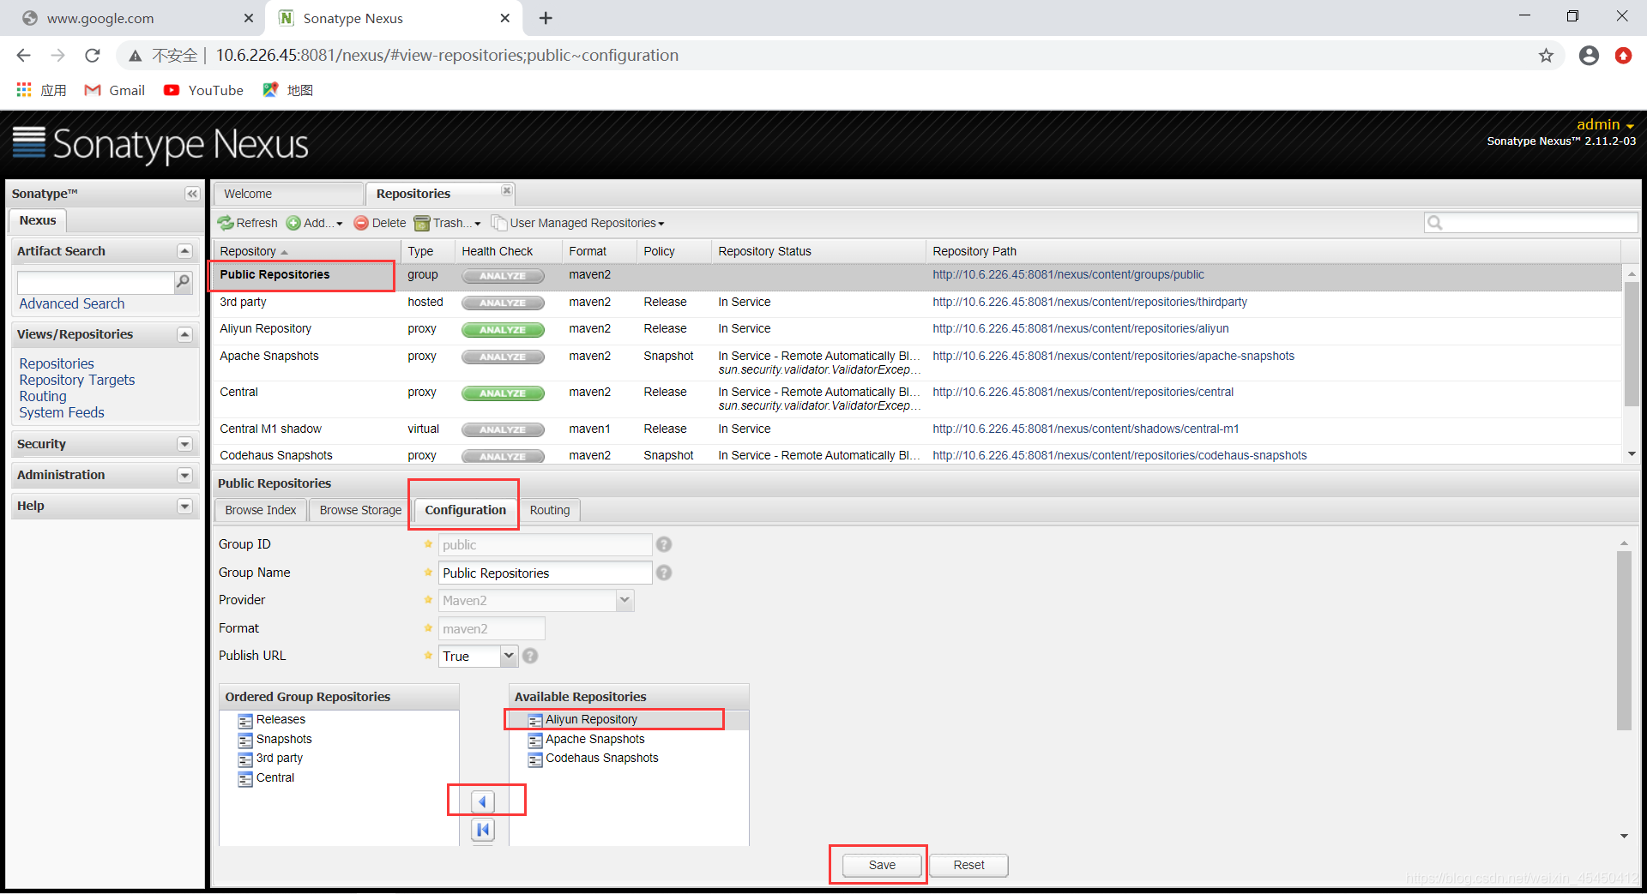This screenshot has height=894, width=1647.
Task: Select Snapshots in Ordered Group Repositories
Action: (x=284, y=739)
